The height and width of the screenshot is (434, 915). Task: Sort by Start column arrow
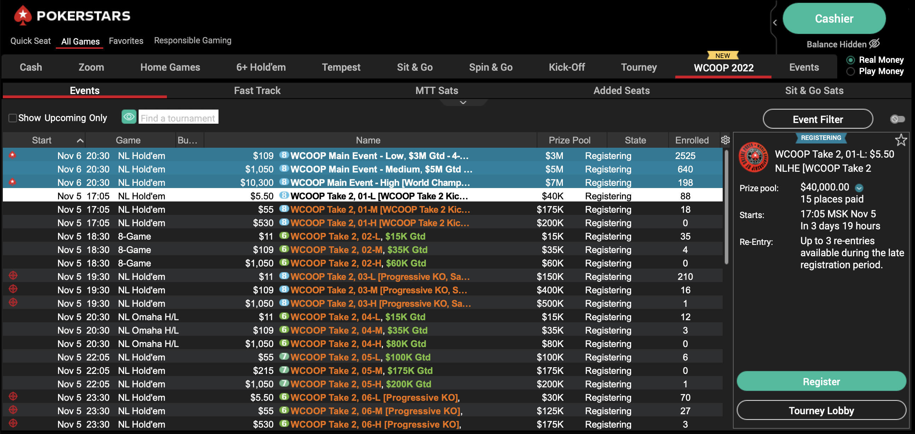tap(80, 141)
